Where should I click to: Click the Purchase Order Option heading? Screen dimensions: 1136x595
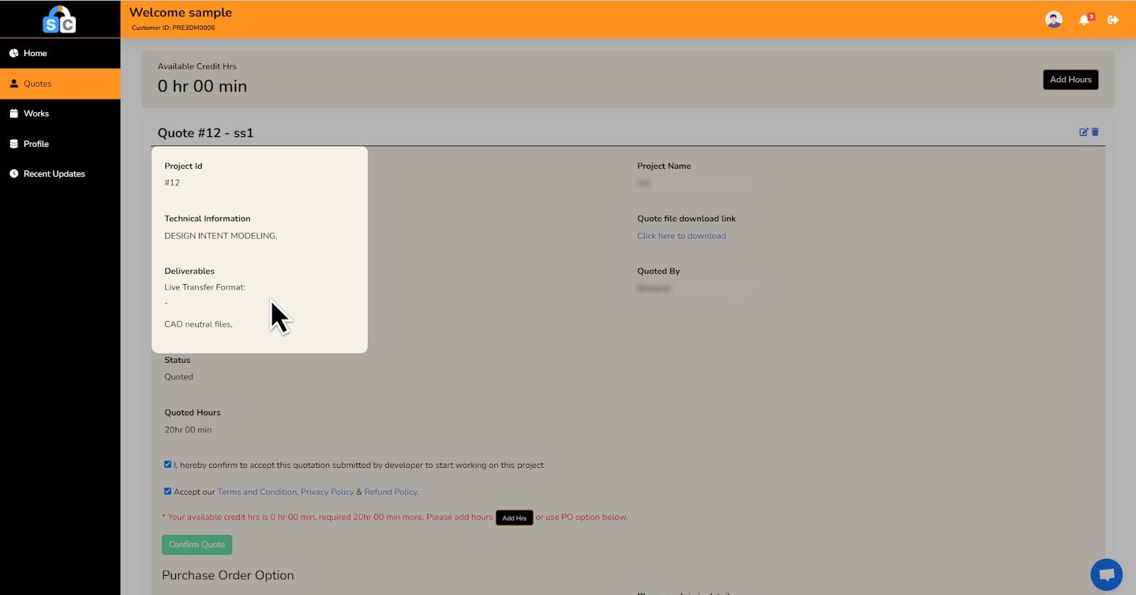click(228, 575)
